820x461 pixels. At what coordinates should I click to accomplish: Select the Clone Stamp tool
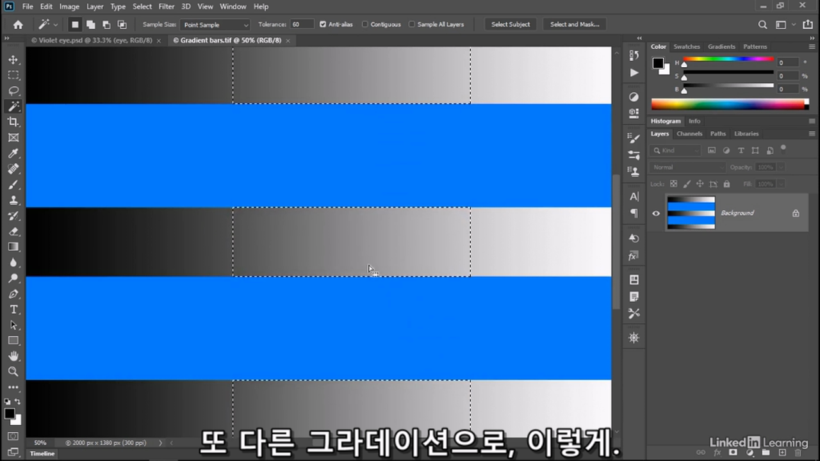coord(13,200)
